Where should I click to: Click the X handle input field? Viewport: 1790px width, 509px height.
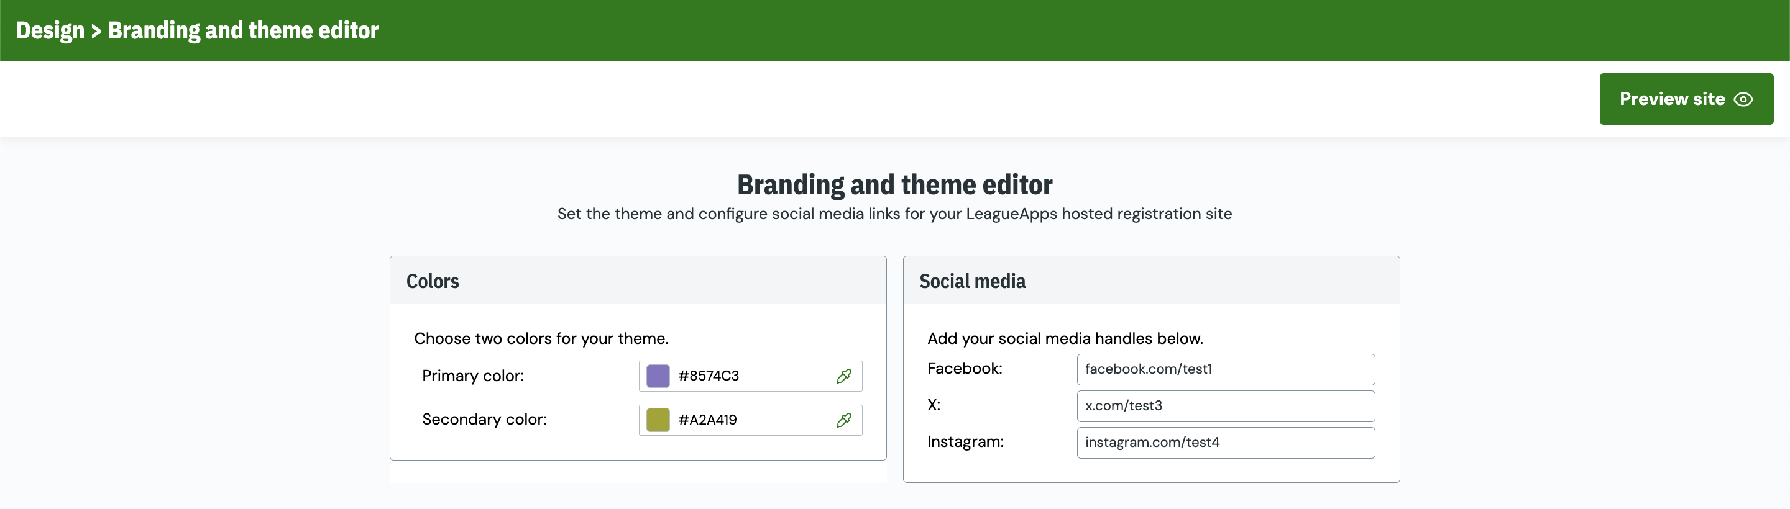(1226, 406)
